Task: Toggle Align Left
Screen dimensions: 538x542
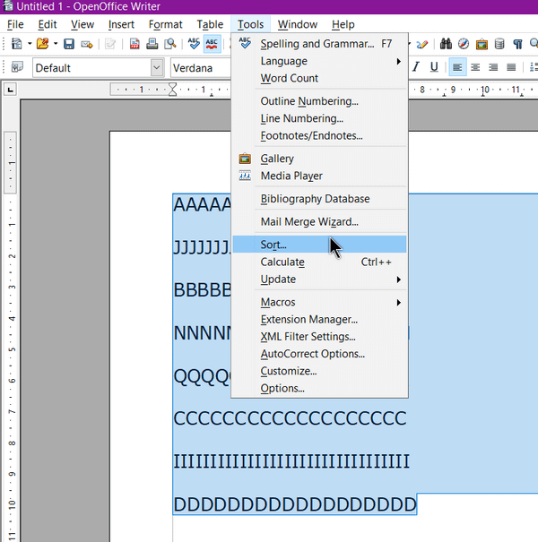Action: click(457, 66)
